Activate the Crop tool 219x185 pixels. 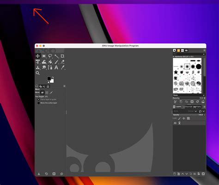click(x=62, y=56)
